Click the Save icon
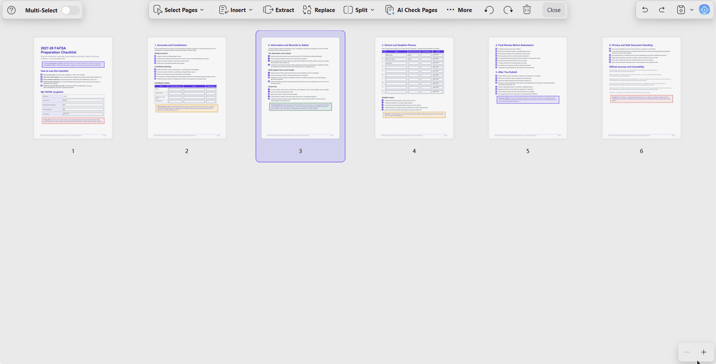The image size is (716, 364). point(681,10)
